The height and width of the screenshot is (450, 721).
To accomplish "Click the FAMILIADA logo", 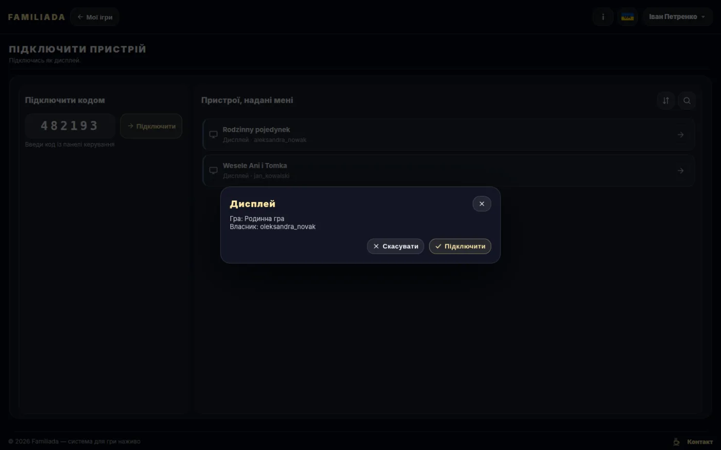I will (37, 17).
